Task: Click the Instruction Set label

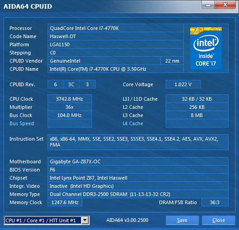Action: pos(26,139)
